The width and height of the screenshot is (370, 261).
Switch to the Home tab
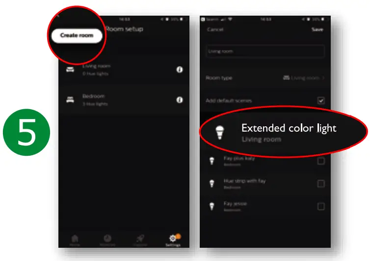coord(75,240)
